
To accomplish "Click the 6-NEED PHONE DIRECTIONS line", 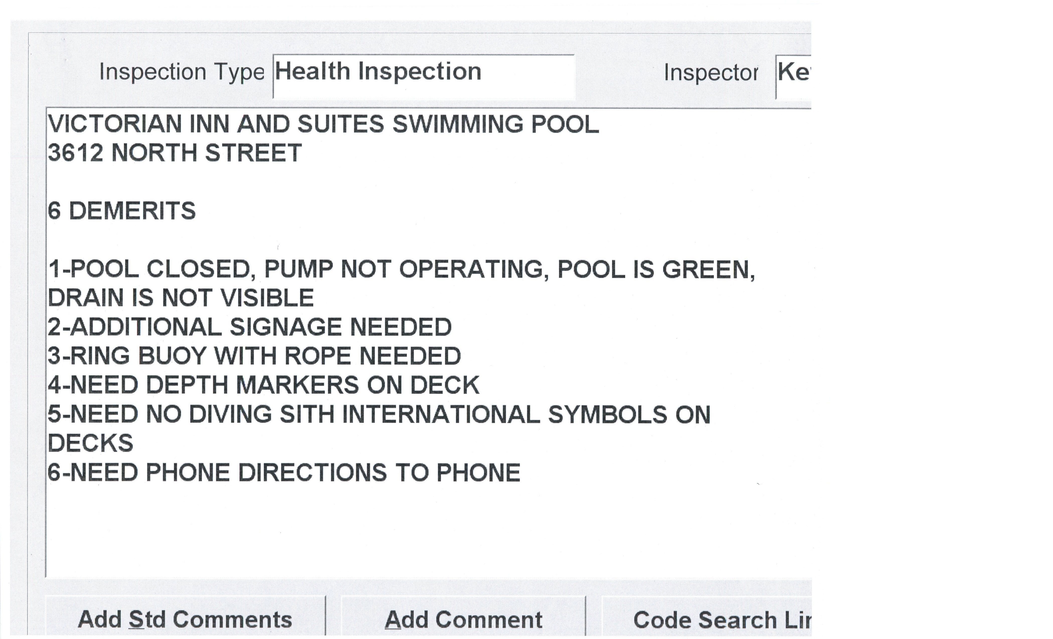I will pos(284,473).
